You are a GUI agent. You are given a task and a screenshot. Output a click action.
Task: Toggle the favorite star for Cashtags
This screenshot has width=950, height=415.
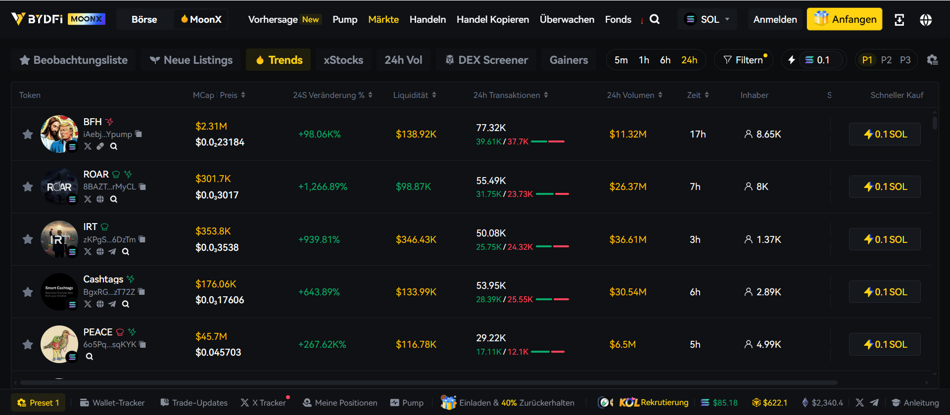[28, 292]
